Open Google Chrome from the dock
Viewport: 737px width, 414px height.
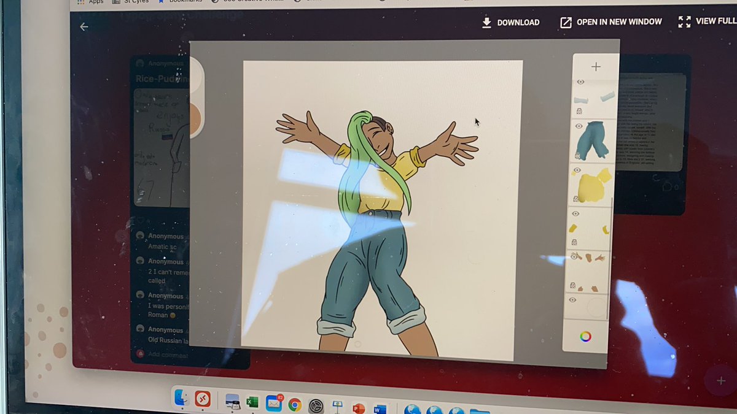point(295,404)
